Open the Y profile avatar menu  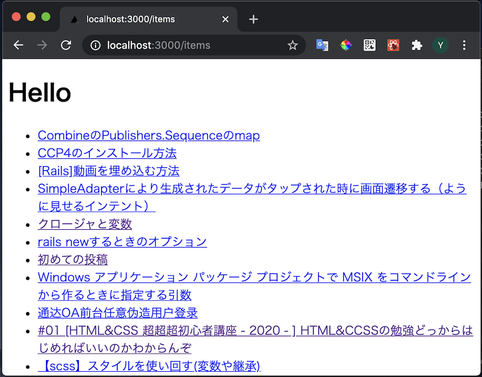[440, 45]
